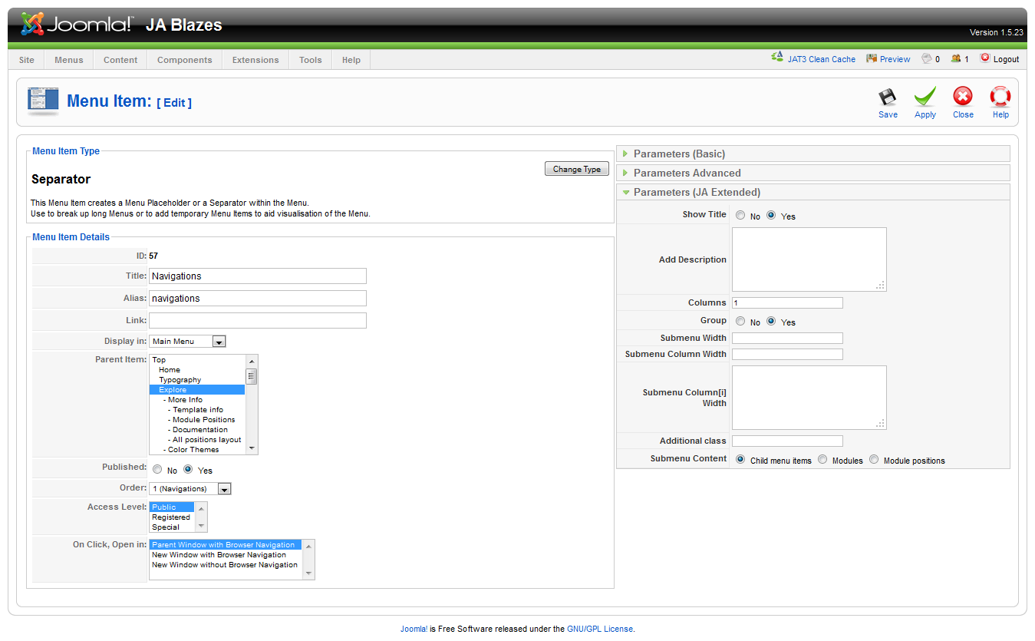1035x641 pixels.
Task: Set Published to No
Action: 157,470
